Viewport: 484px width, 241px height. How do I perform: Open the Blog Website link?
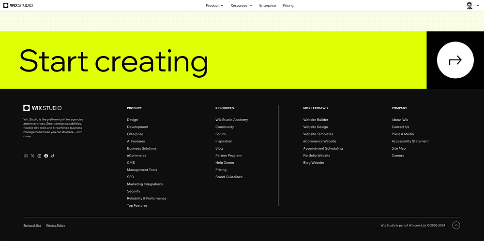click(314, 163)
